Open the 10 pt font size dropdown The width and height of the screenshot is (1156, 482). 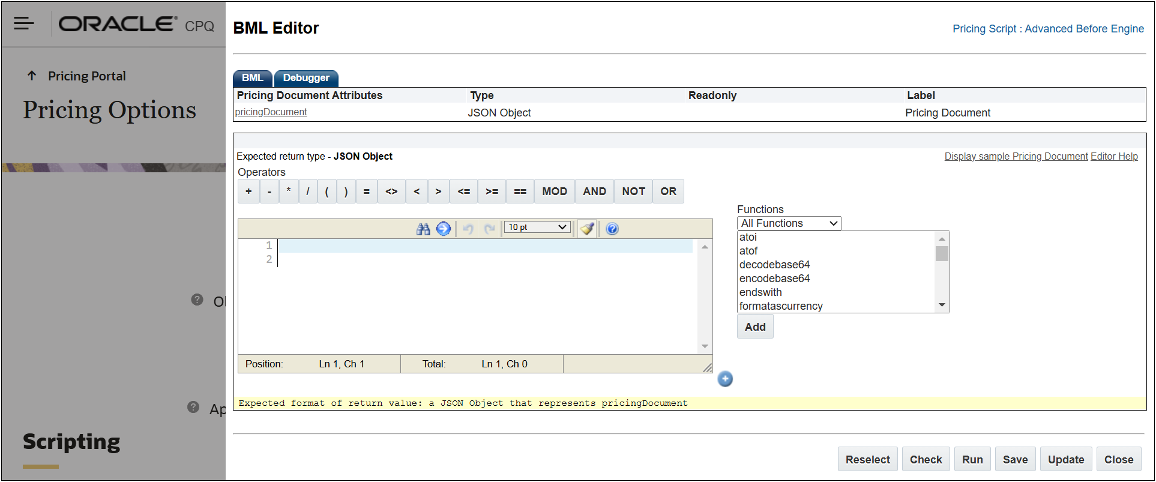pyautogui.click(x=537, y=227)
